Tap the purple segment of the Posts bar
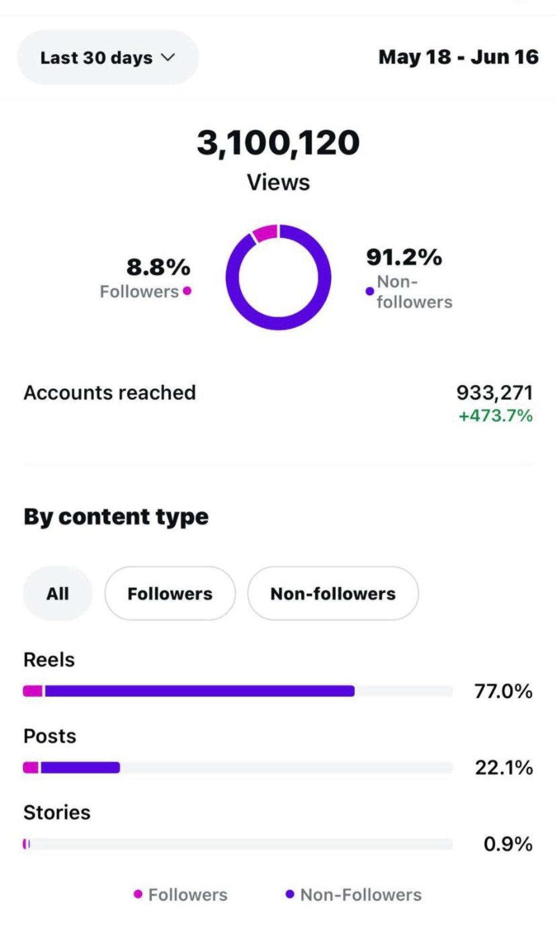Viewport: 557px width, 933px height. click(80, 767)
